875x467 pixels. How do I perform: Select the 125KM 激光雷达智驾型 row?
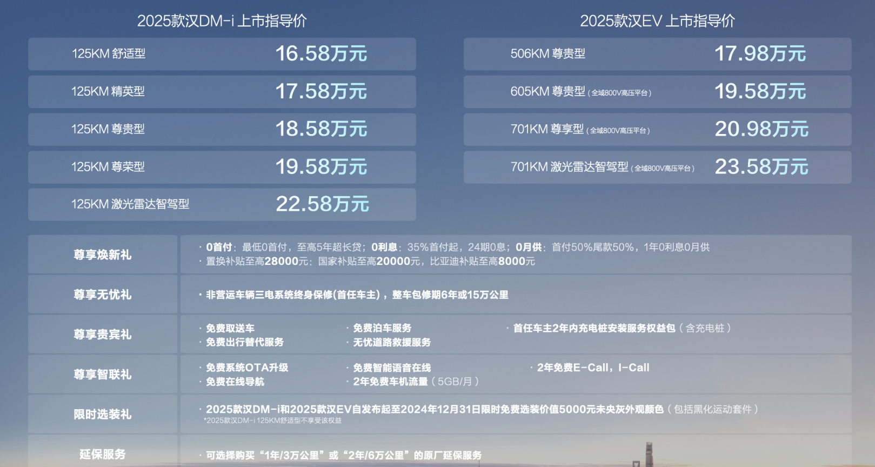pos(222,204)
